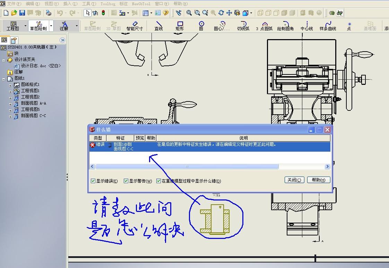Screen dimensions: 389x268
Task: Click the 关闭(C) button in the dialog
Action: [294, 180]
